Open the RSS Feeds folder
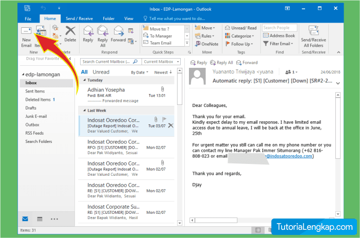360x238 pixels. pyautogui.click(x=34, y=133)
